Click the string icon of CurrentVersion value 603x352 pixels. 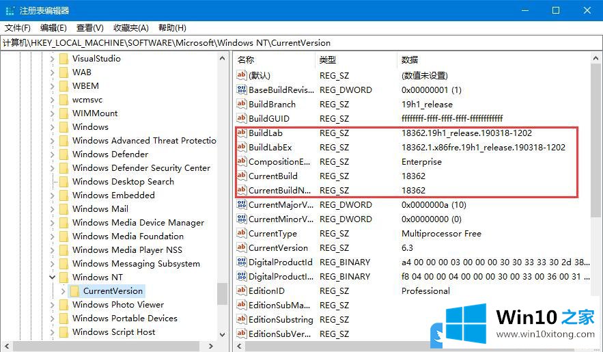(x=242, y=247)
